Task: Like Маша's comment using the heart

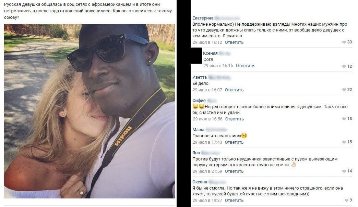Action: click(344, 142)
